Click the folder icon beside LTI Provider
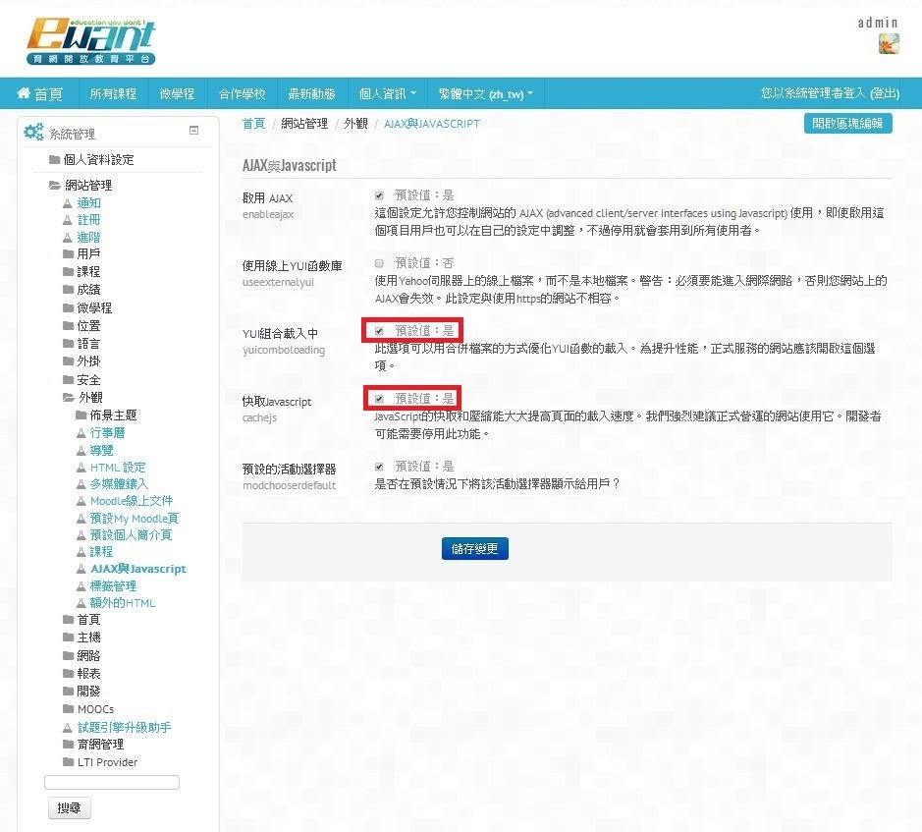 pos(68,762)
